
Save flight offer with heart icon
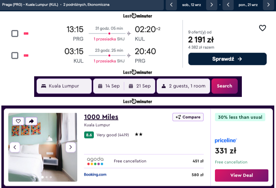[x=262, y=28]
